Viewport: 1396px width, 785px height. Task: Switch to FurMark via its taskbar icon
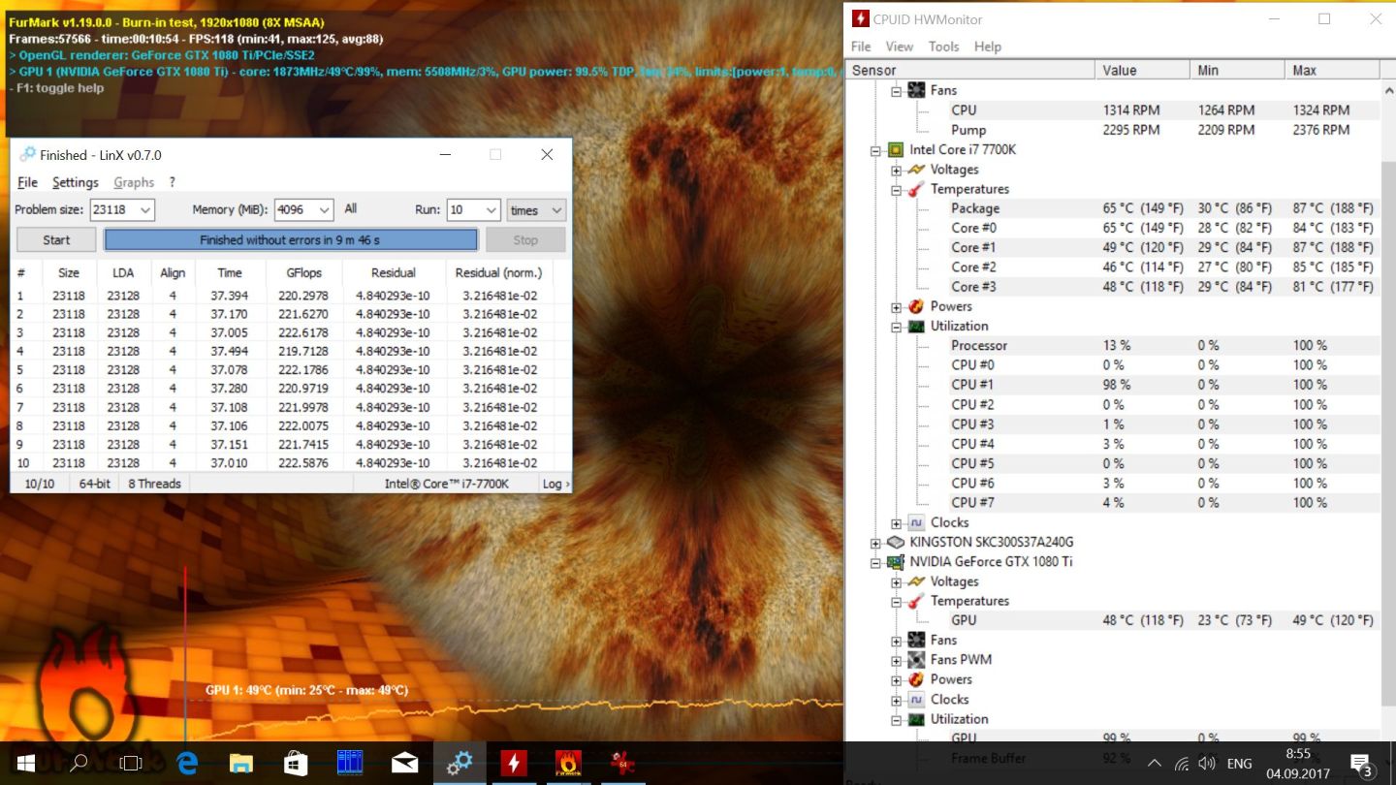[568, 764]
